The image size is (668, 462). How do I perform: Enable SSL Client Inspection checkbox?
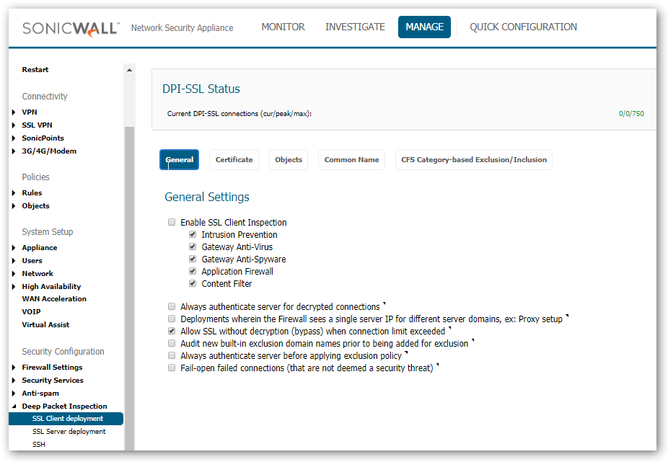[x=172, y=223]
